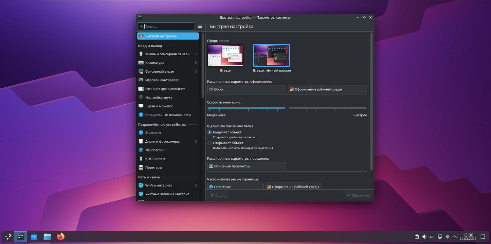This screenshot has width=491, height=244.
Task: Open Оформление рабочей среды under Часто используемые страницы
Action: point(293,186)
